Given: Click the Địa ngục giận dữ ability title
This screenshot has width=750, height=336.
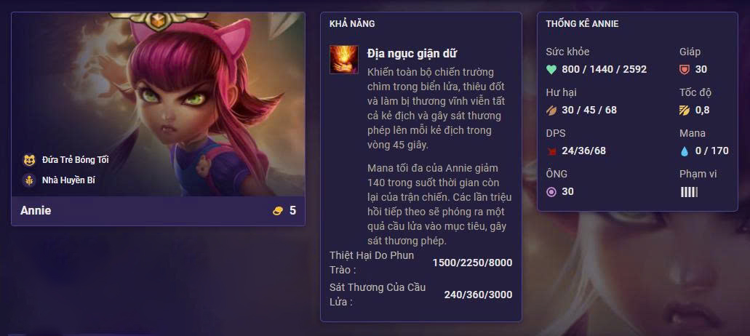Looking at the screenshot, I should coord(412,54).
